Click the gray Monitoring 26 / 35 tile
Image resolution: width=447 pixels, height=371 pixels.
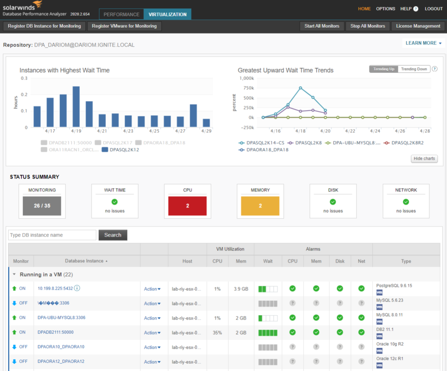point(42,206)
